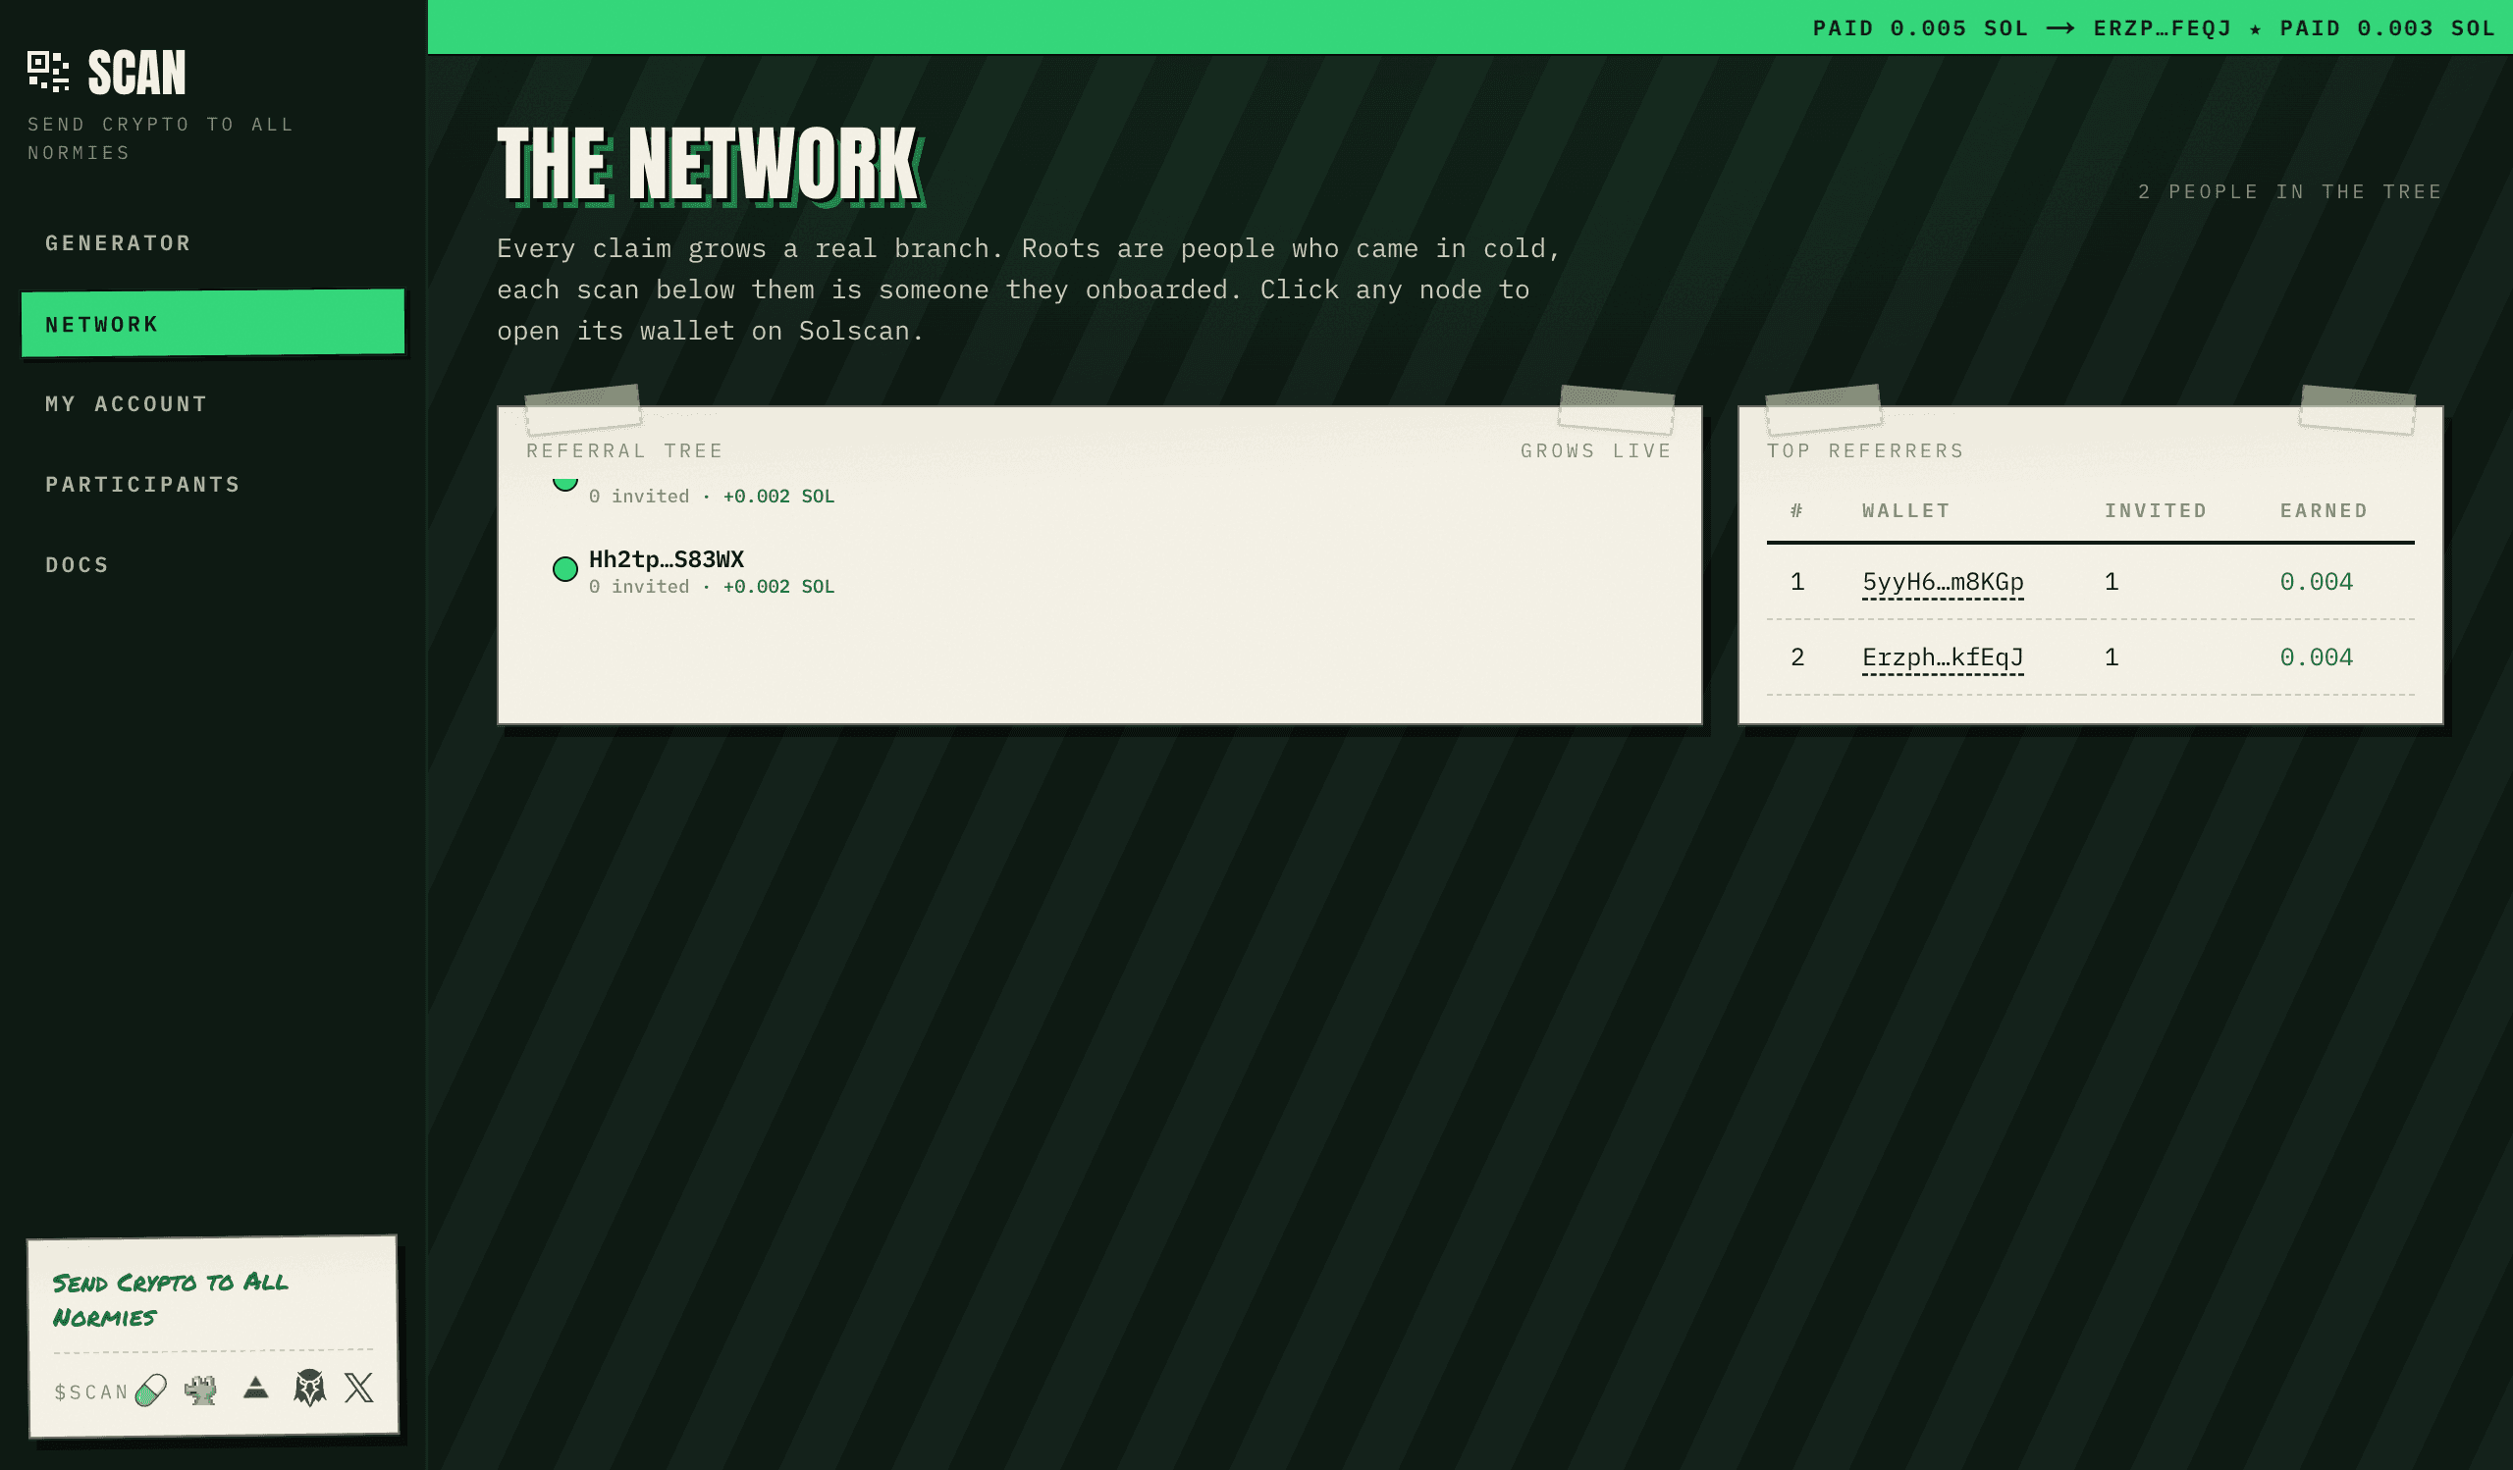
Task: Open the eagle head icon link
Action: click(310, 1388)
